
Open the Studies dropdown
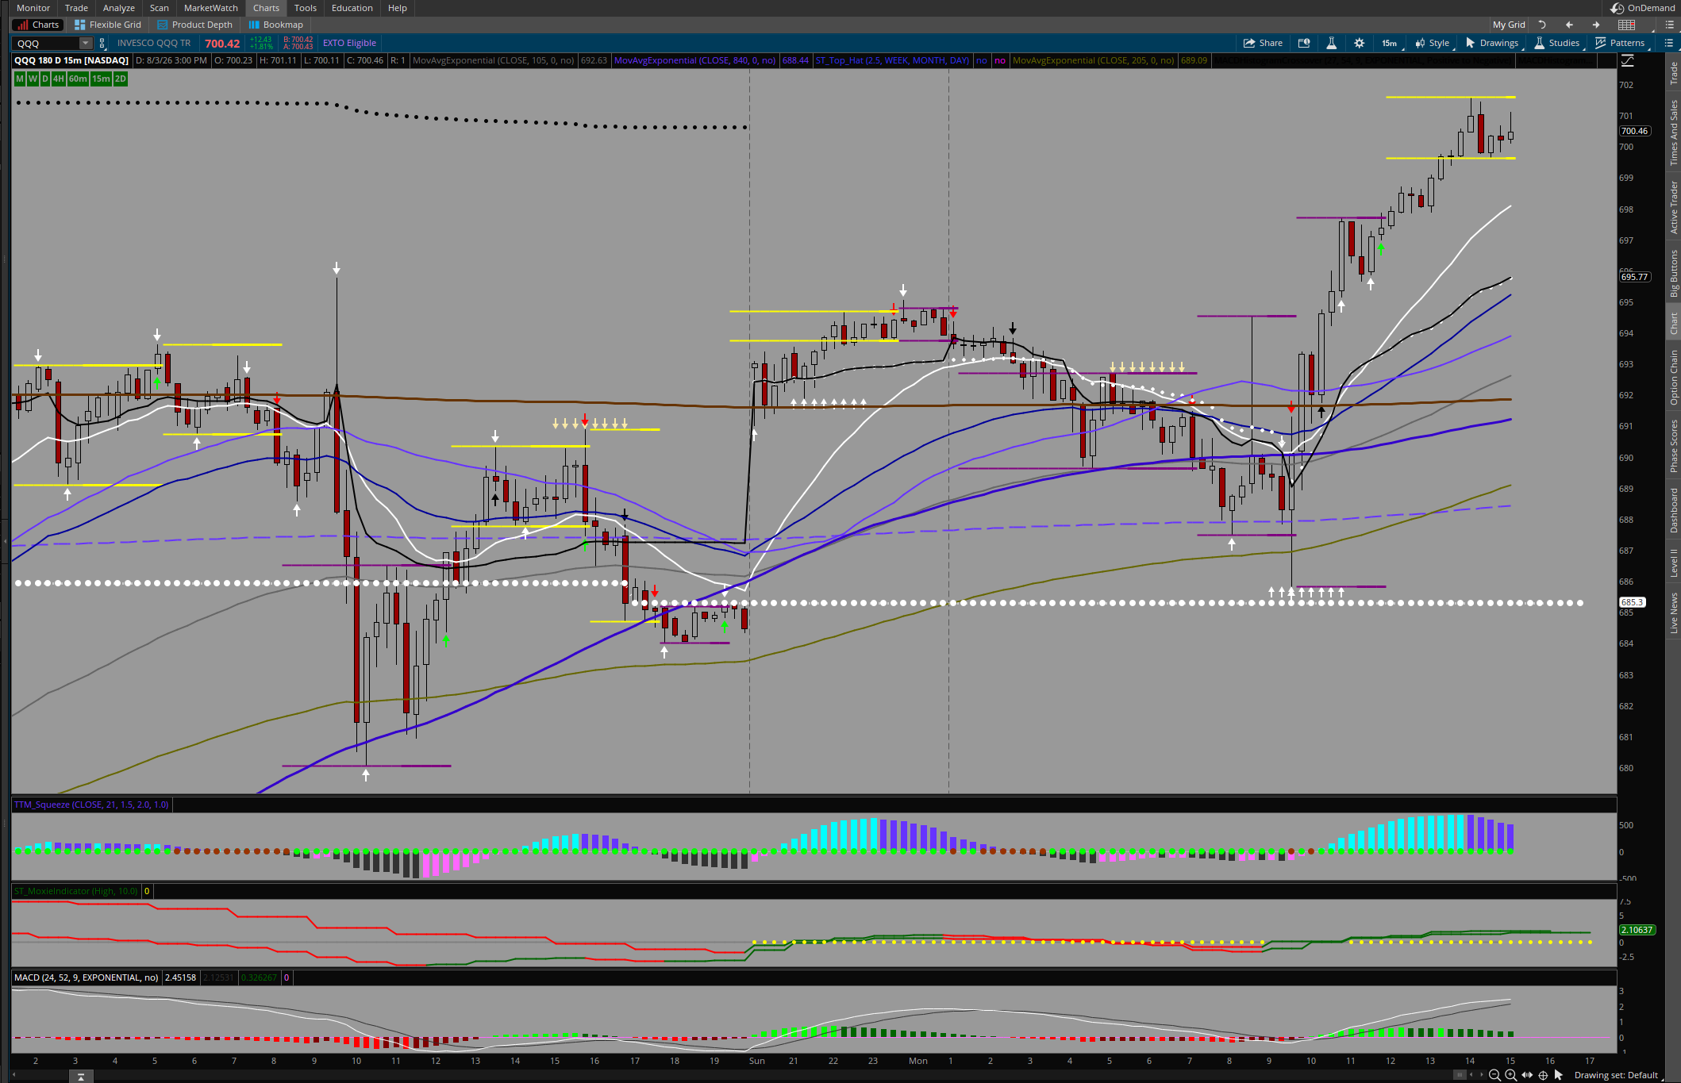click(1558, 43)
